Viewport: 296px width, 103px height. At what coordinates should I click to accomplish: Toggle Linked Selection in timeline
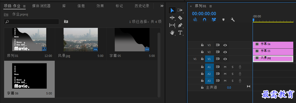(x=214, y=20)
